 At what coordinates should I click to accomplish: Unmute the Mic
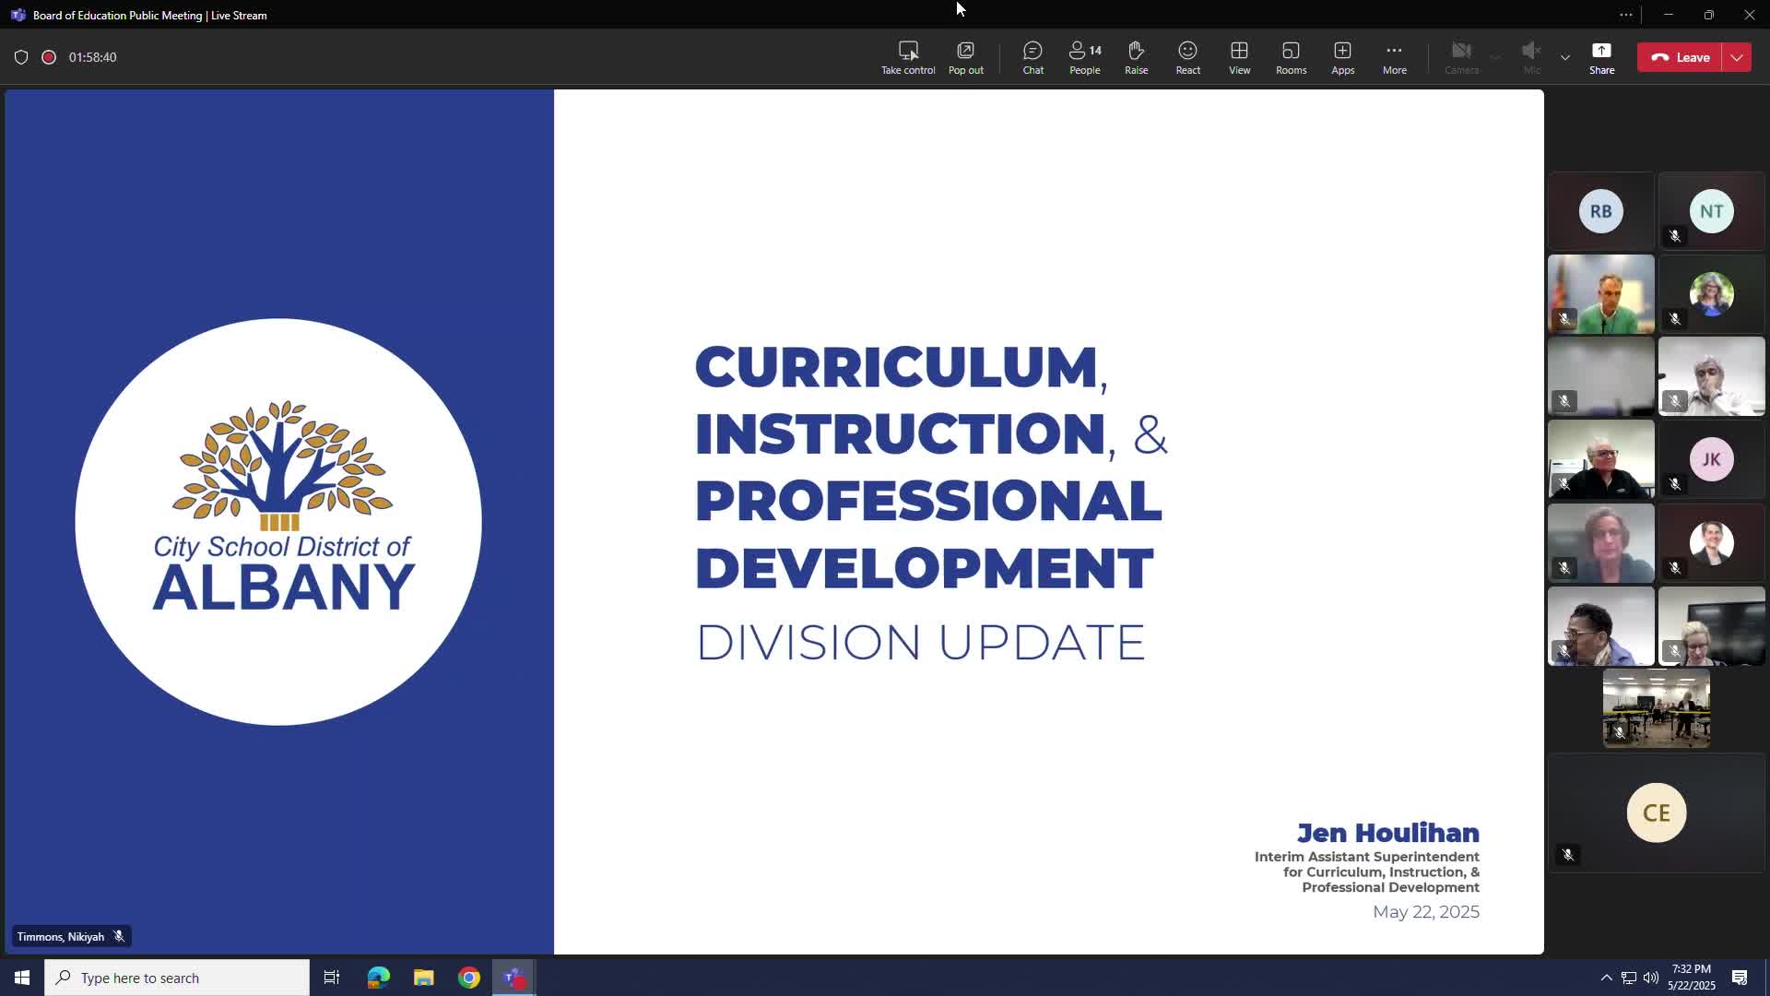[x=1531, y=57]
